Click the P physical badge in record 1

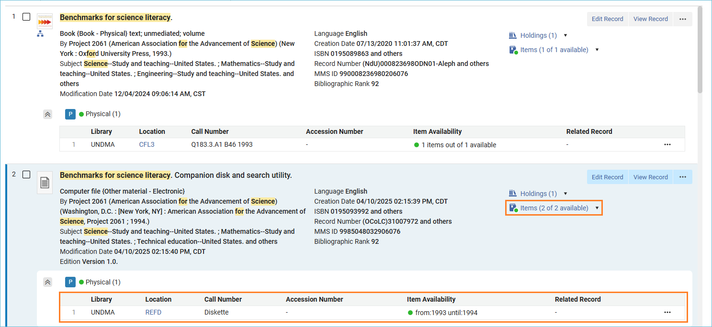70,114
